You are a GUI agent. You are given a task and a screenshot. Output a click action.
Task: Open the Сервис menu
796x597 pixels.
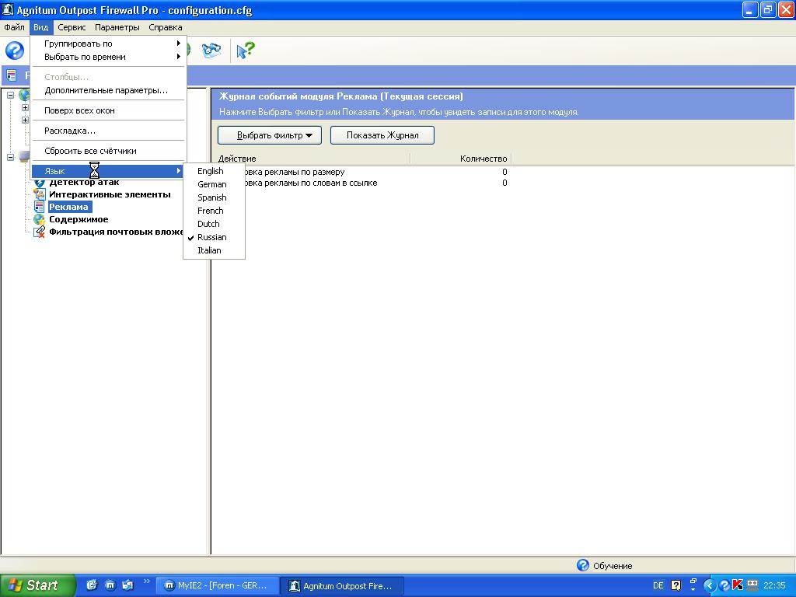(72, 27)
